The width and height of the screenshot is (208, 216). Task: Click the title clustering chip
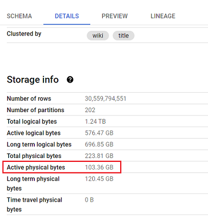click(124, 36)
